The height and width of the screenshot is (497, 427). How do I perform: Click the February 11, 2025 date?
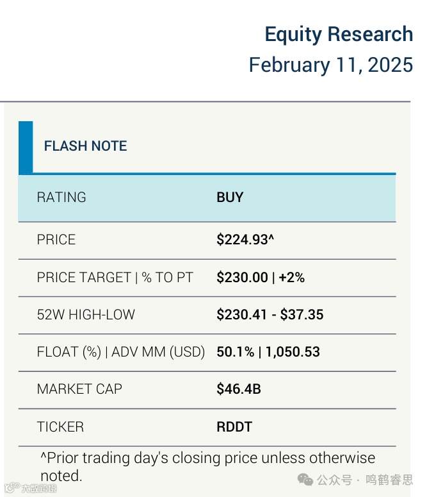click(x=330, y=65)
